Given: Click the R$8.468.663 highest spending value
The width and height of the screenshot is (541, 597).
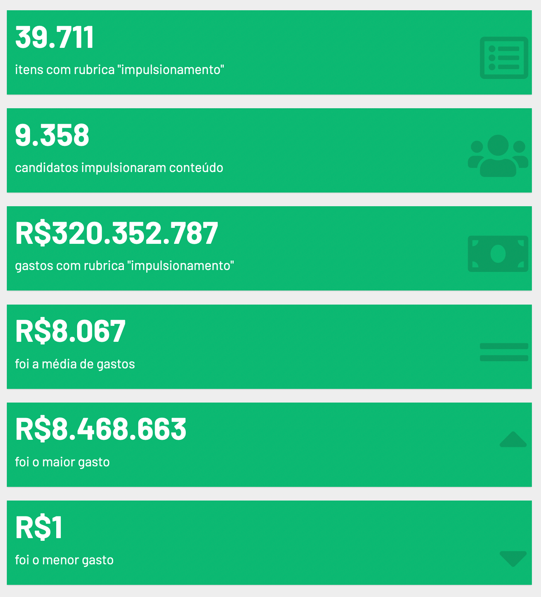Looking at the screenshot, I should tap(101, 429).
